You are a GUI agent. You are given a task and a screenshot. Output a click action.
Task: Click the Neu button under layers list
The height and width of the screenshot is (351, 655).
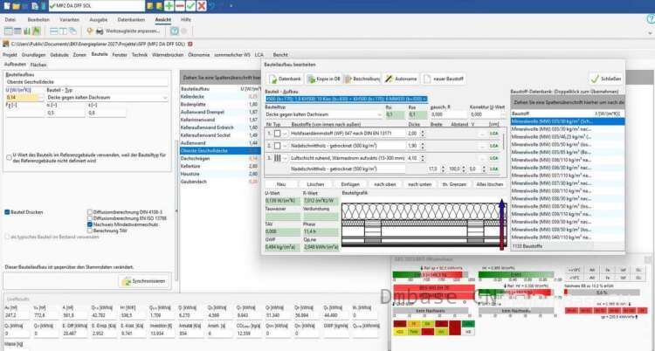pos(281,184)
